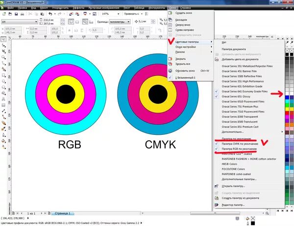Open the Правка menu
294x226 pixels.
coord(23,8)
